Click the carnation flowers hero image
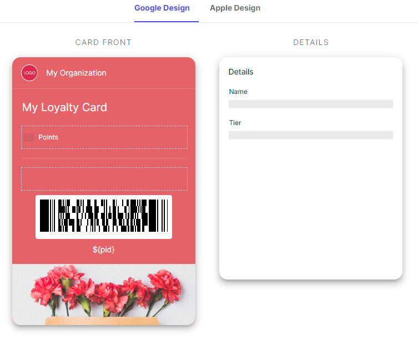The height and width of the screenshot is (339, 418). [104, 295]
